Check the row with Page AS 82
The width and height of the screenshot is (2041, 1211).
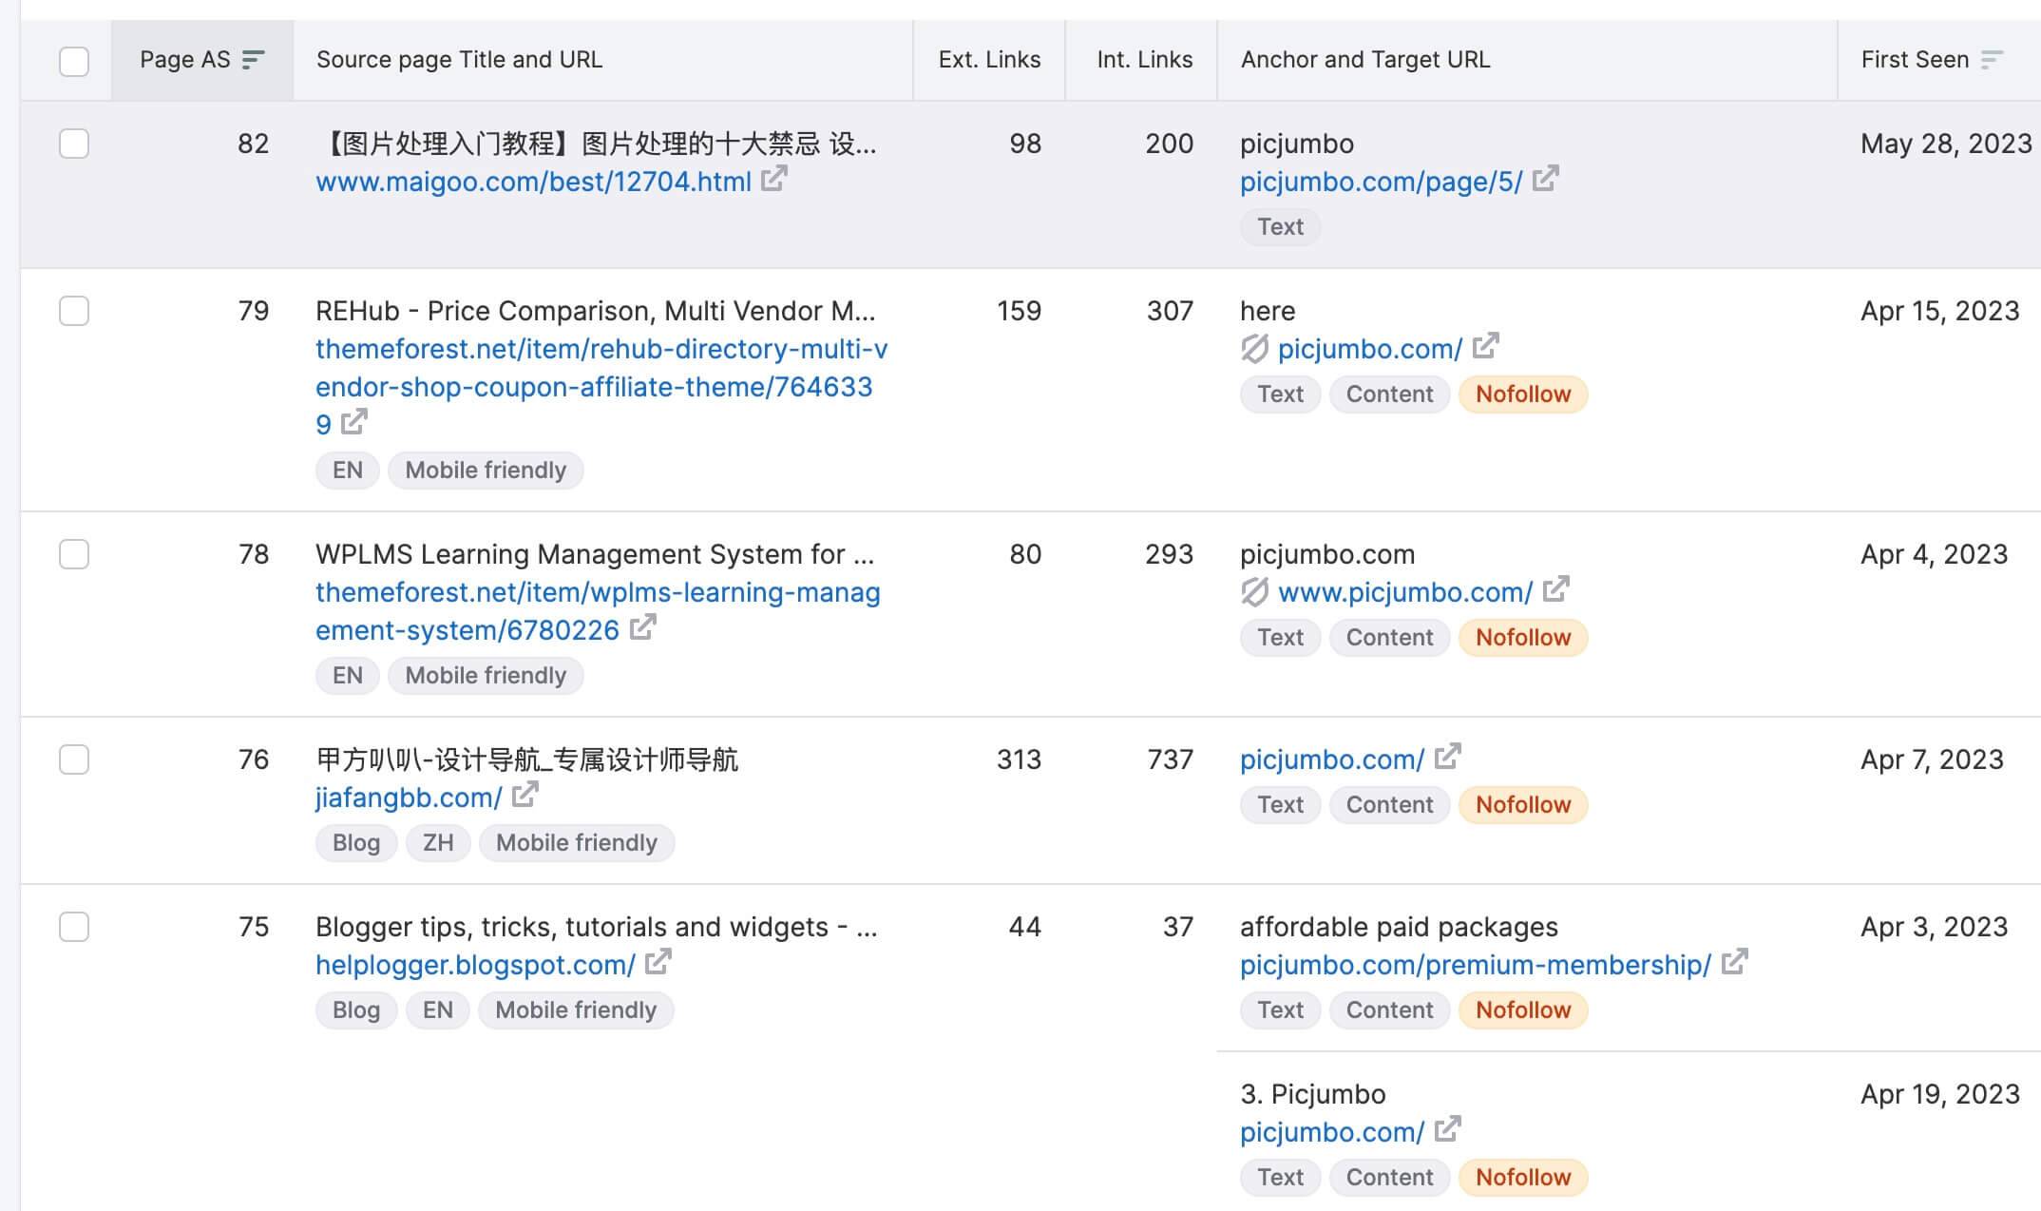[x=74, y=144]
